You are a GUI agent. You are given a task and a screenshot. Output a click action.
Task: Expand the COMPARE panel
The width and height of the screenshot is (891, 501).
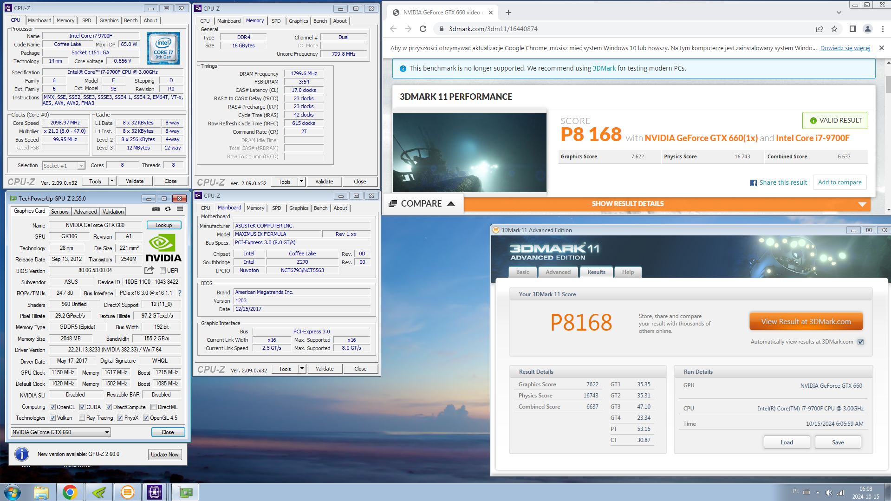[x=422, y=204]
